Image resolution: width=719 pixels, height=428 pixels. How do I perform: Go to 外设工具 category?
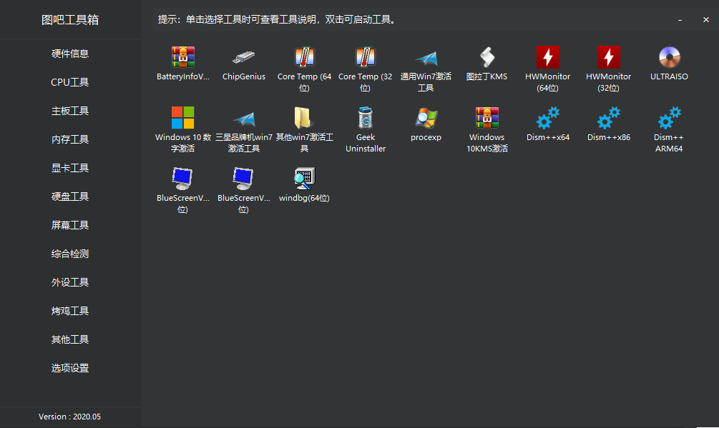point(70,282)
